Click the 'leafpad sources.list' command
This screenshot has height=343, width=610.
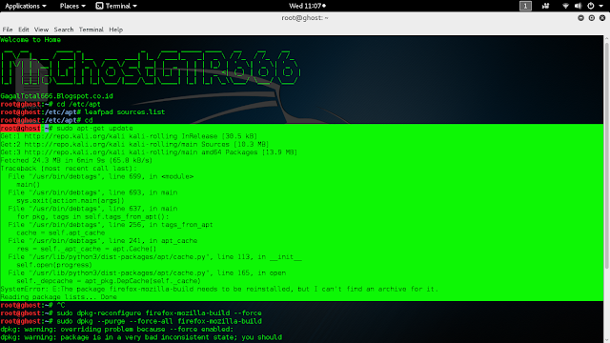(x=125, y=112)
